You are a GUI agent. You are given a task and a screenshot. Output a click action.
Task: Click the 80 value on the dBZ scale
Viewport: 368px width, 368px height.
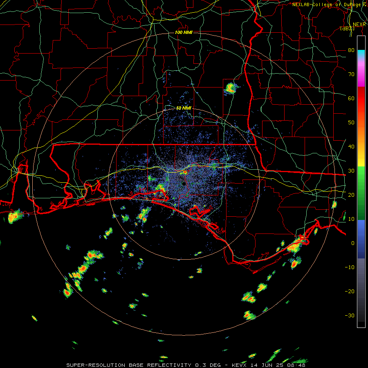(351, 50)
